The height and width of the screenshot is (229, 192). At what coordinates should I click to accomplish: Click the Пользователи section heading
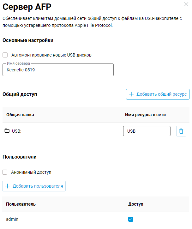[20, 157]
